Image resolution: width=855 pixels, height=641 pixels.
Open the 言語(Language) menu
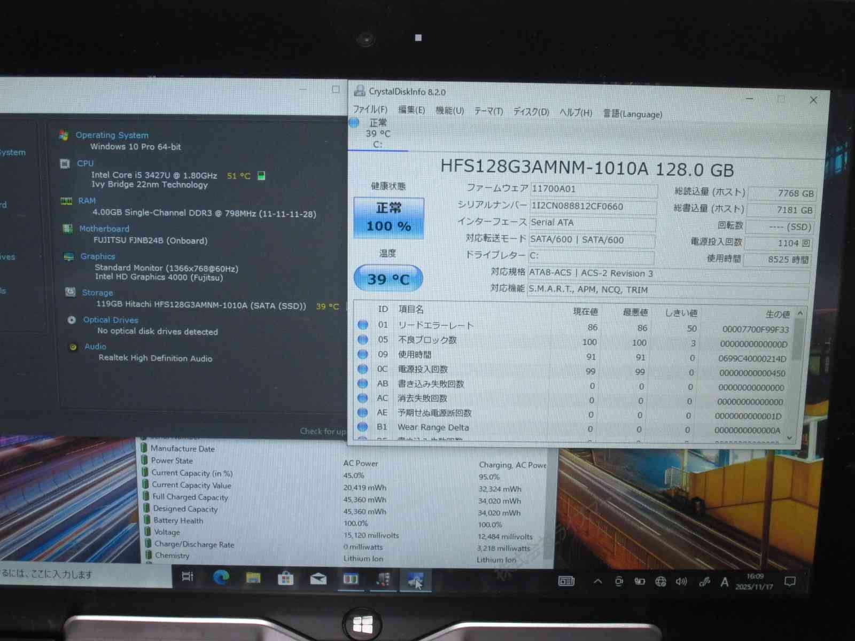click(632, 114)
